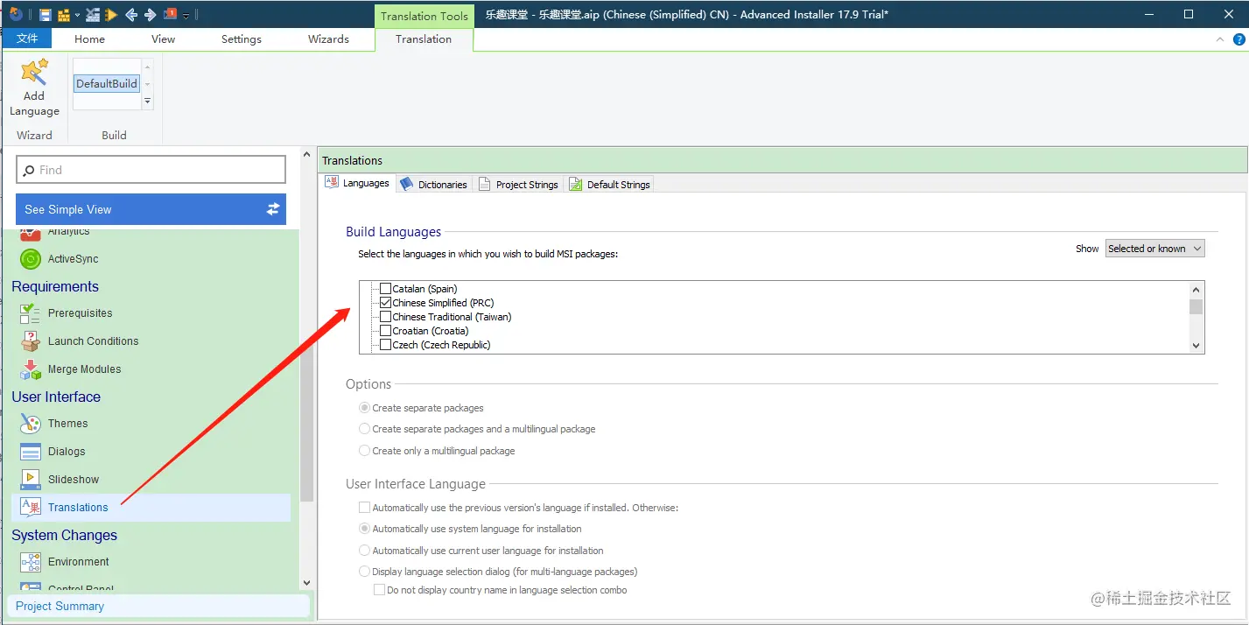The width and height of the screenshot is (1249, 625).
Task: Open the 文件 file menu
Action: point(27,39)
